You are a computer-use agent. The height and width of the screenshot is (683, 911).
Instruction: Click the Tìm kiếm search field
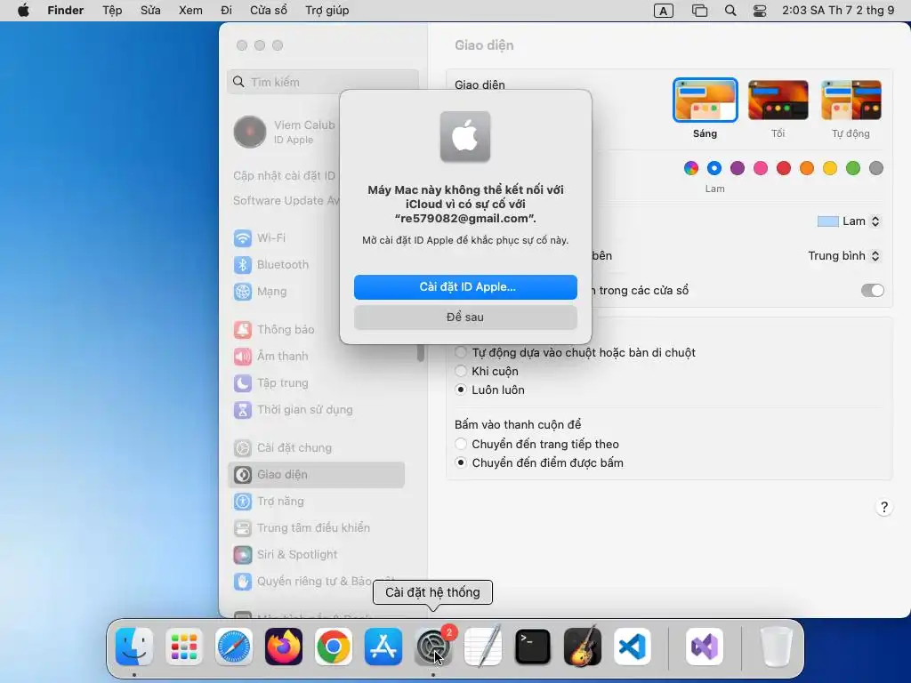[x=323, y=83]
